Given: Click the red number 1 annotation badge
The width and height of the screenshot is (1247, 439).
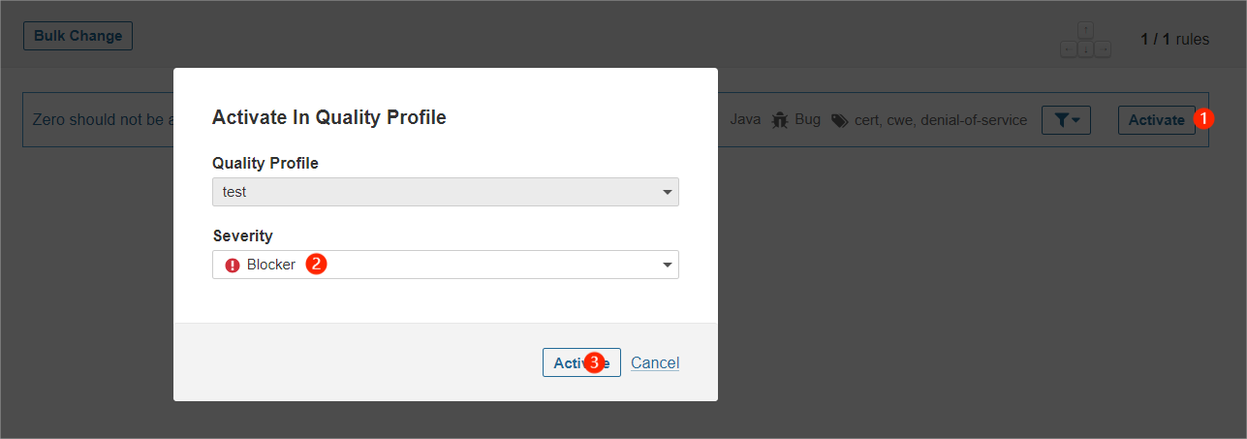Looking at the screenshot, I should click(x=1203, y=118).
